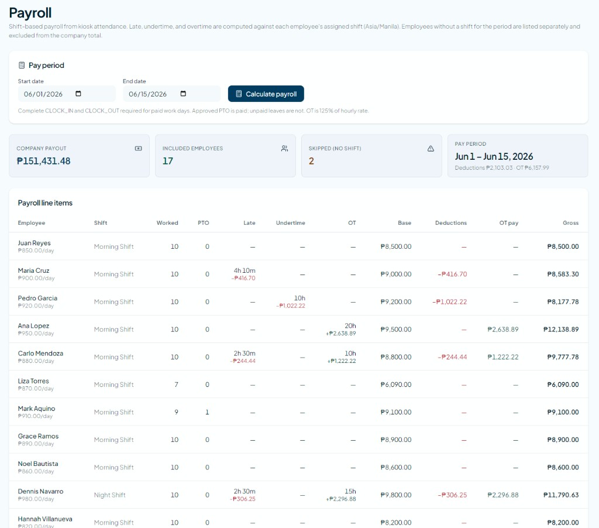Screen dimensions: 599x528
Task: Click the Employee column header
Action: click(x=32, y=223)
